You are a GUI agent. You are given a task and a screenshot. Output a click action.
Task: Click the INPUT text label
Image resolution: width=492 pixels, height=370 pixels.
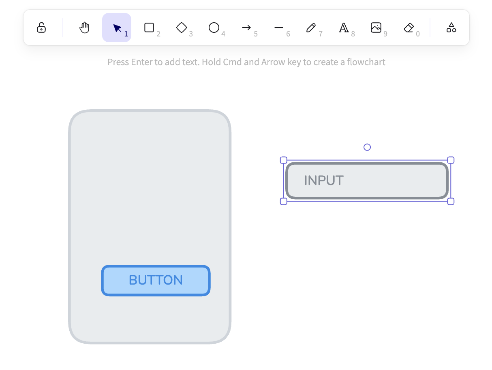(x=324, y=181)
